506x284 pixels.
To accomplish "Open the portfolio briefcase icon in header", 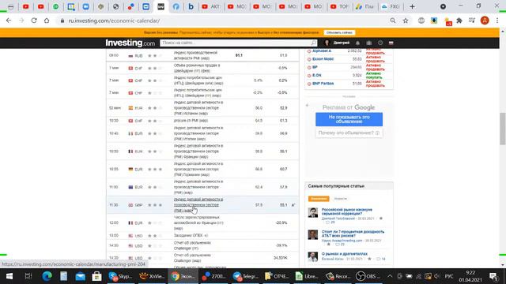I will pos(369,43).
